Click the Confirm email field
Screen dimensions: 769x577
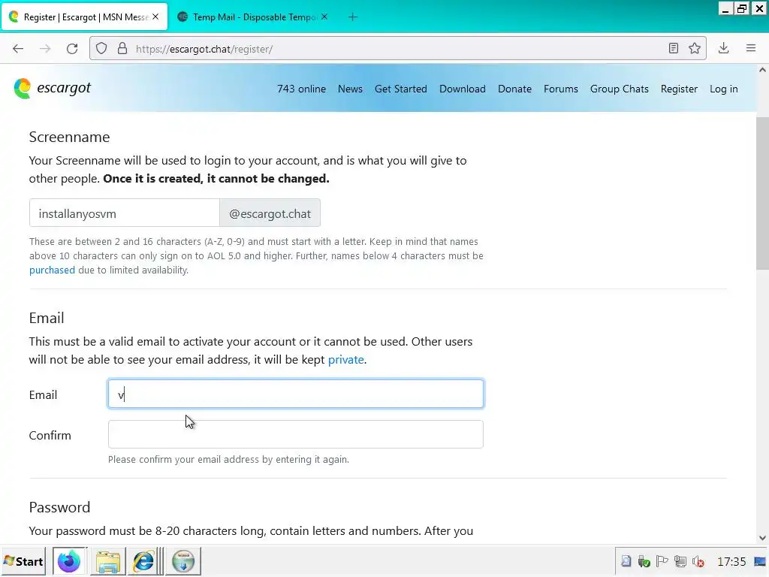point(296,434)
